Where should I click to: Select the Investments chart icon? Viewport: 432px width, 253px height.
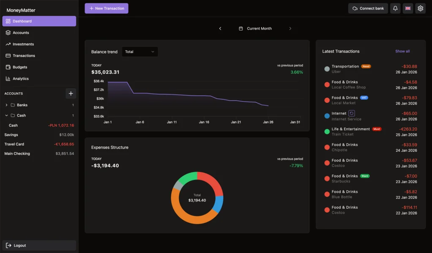click(x=8, y=44)
